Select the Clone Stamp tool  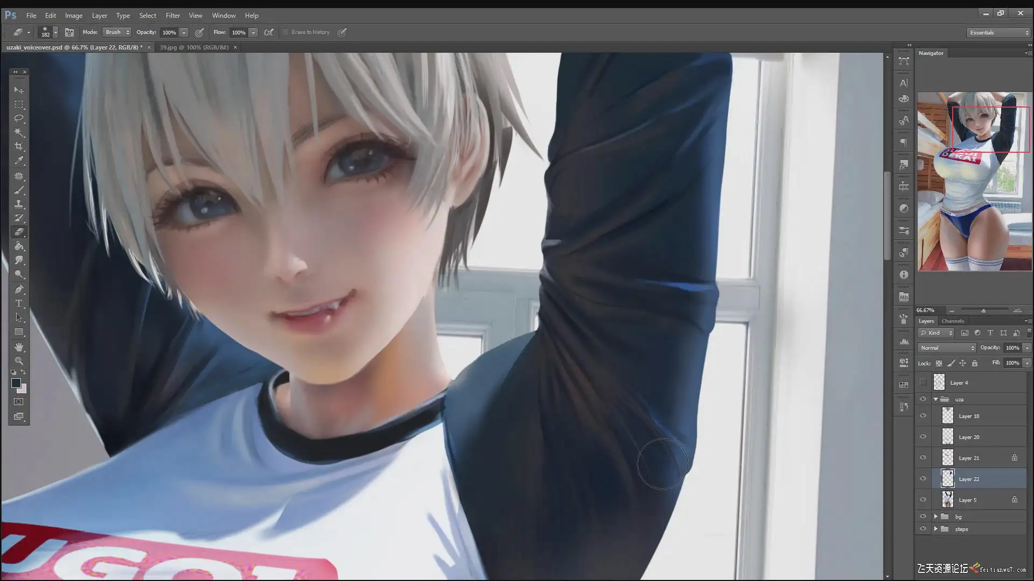point(19,204)
